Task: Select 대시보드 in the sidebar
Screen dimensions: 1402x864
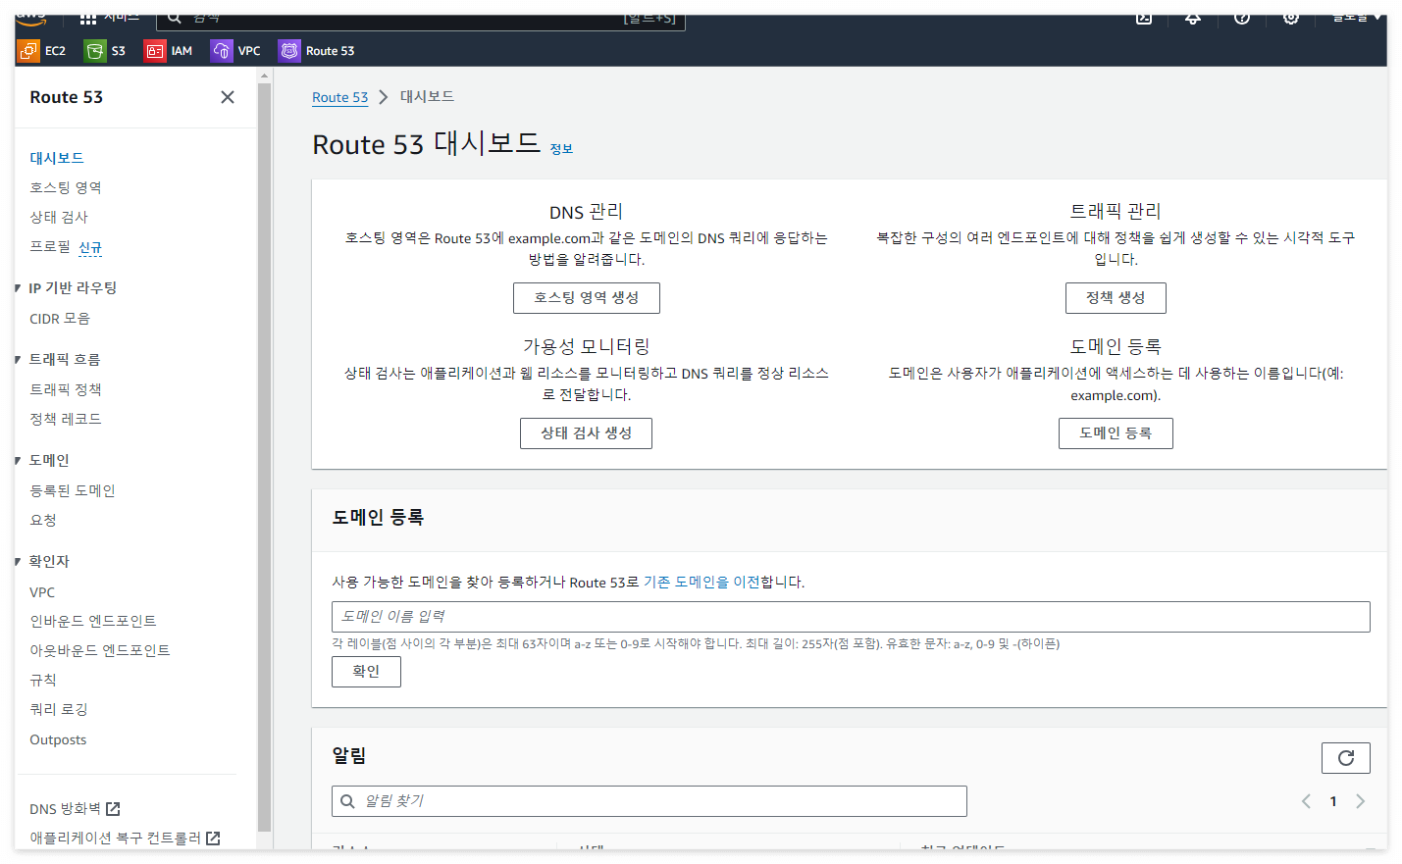Action: pos(57,158)
